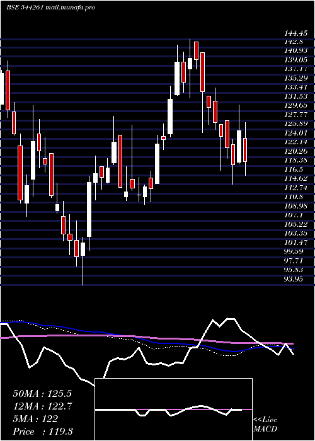Click the '12MA : 122.7' readout
The image size is (315, 441).
click(42, 406)
